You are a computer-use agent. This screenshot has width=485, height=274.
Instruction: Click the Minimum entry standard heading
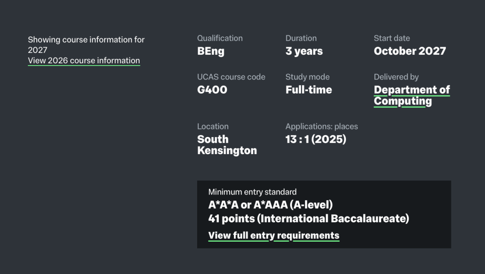[252, 192]
